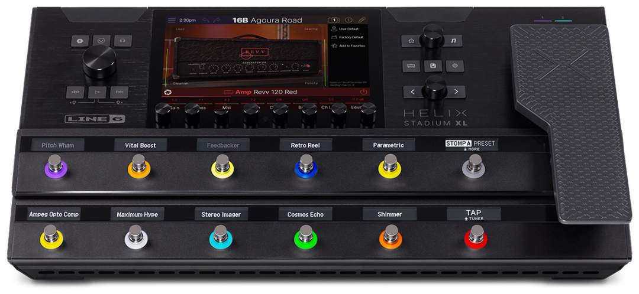
Task: Step on the STOMP A / PRESET footswitch
Action: tap(473, 166)
